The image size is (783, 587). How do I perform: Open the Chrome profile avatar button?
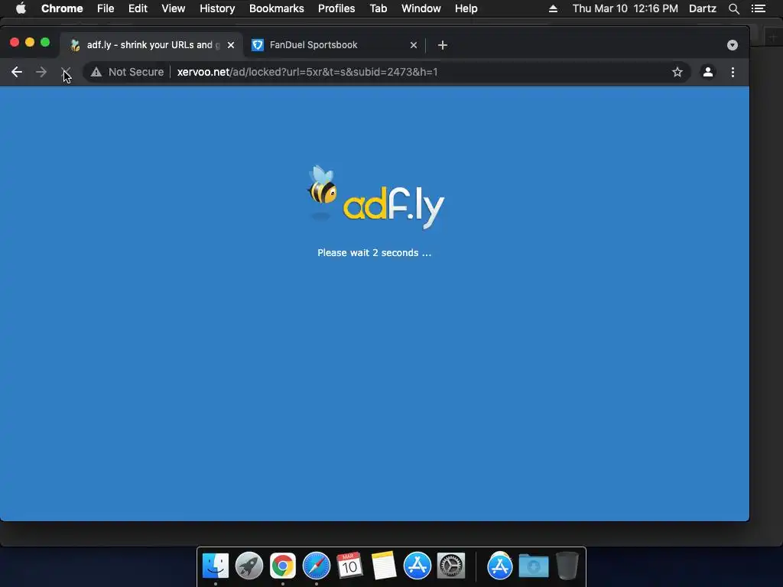point(707,72)
